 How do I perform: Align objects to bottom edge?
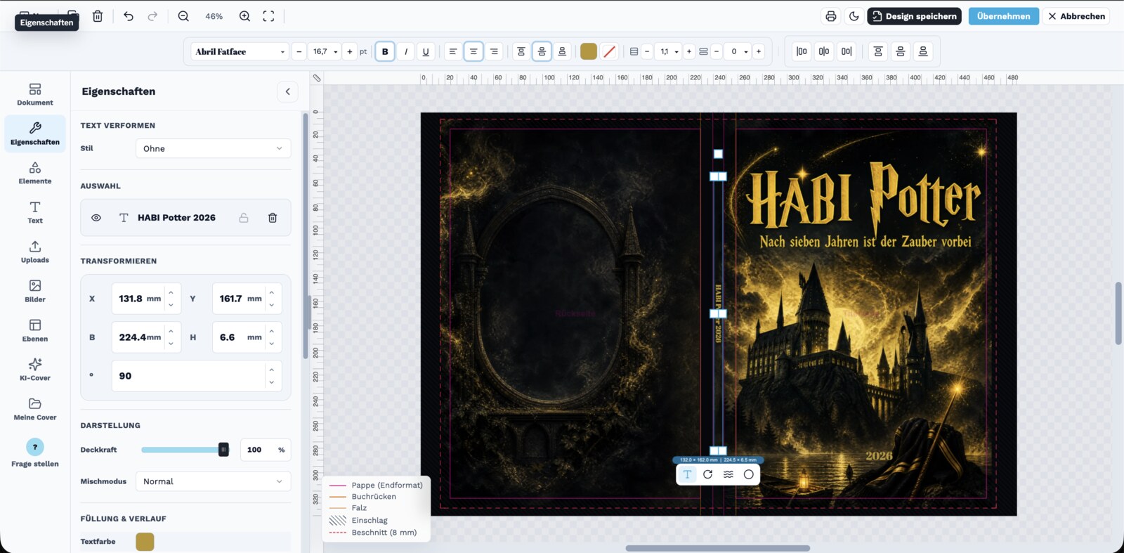[923, 51]
